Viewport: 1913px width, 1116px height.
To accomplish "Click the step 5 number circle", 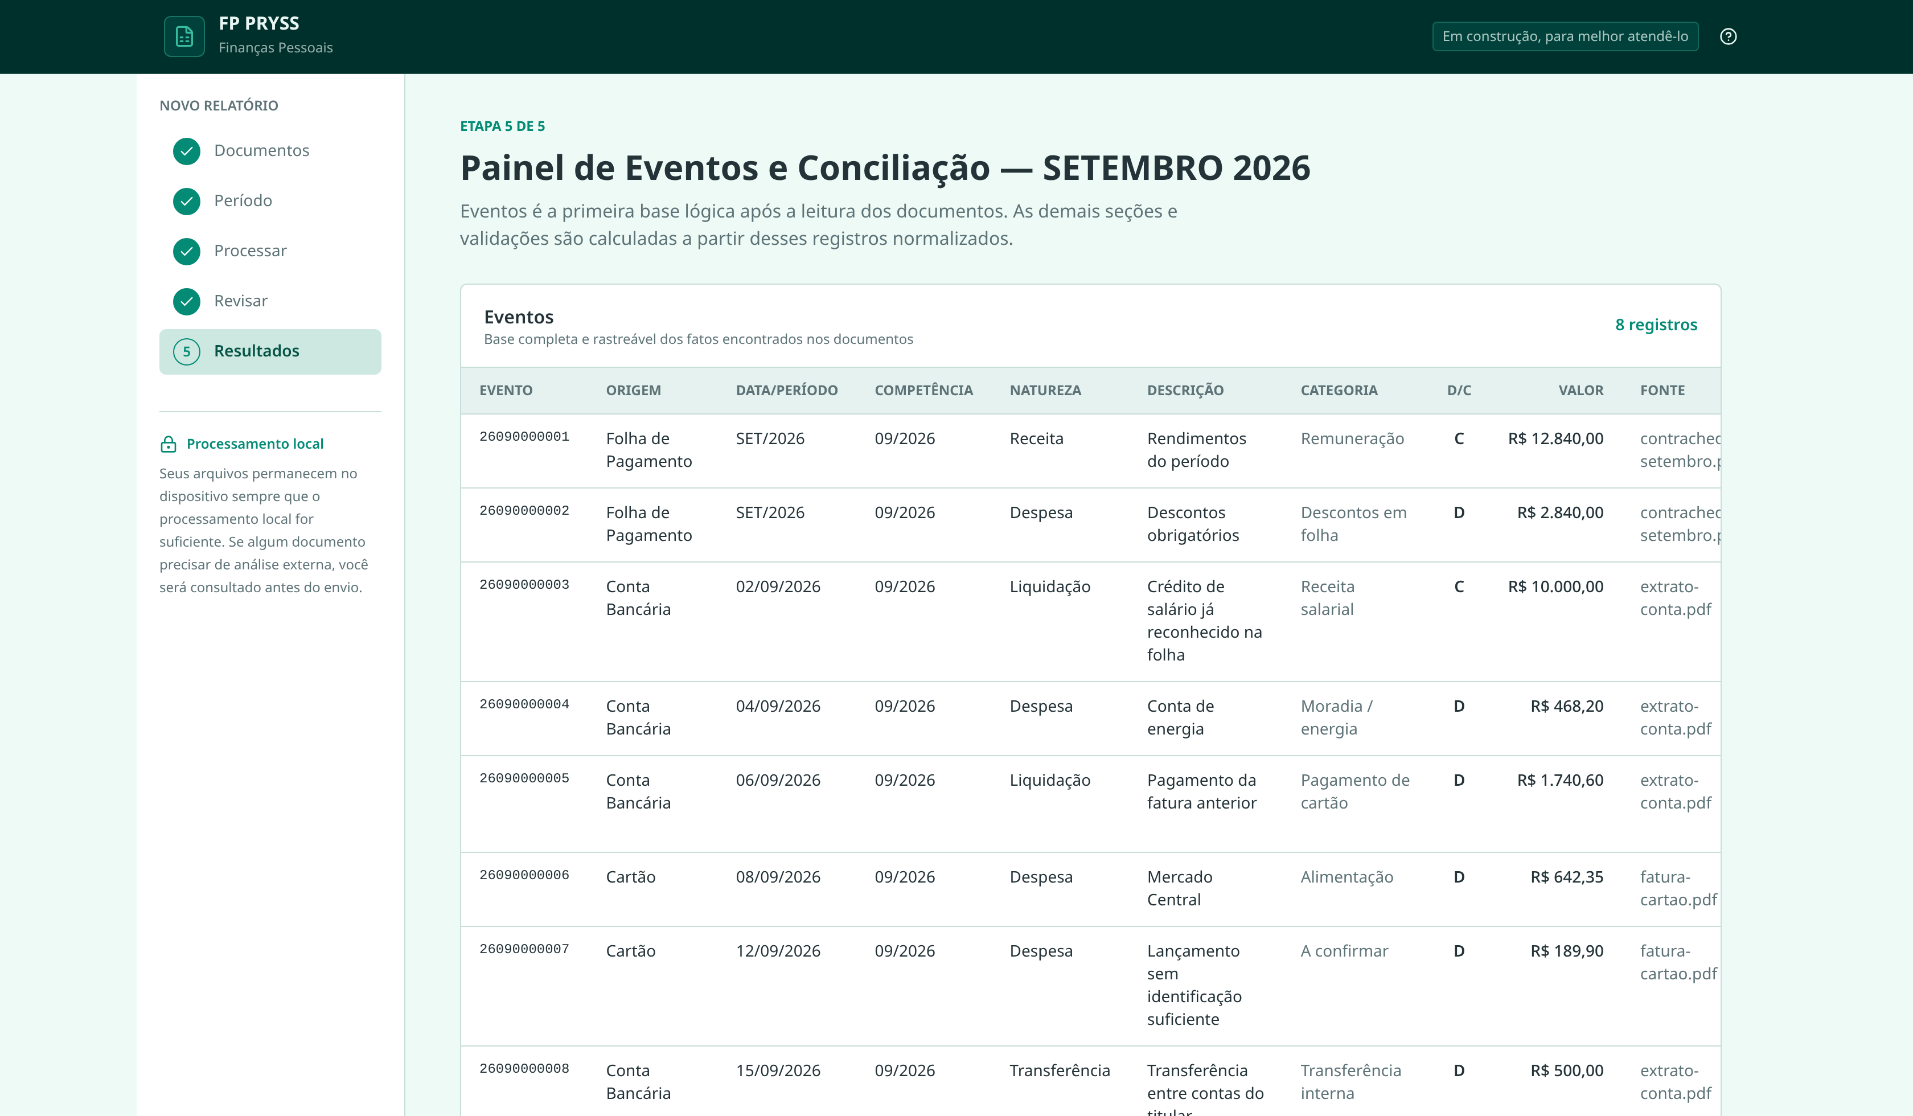I will click(186, 351).
